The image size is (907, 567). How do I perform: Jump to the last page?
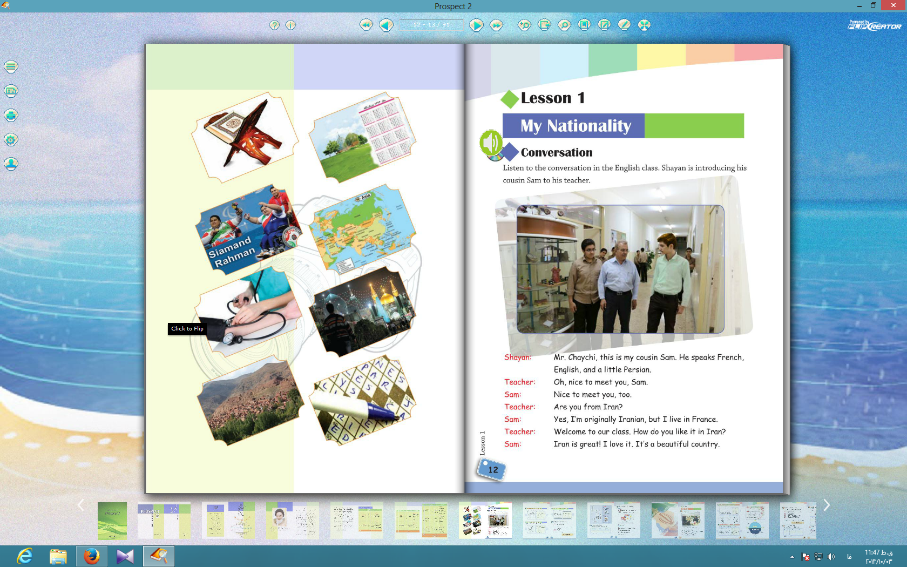point(496,25)
